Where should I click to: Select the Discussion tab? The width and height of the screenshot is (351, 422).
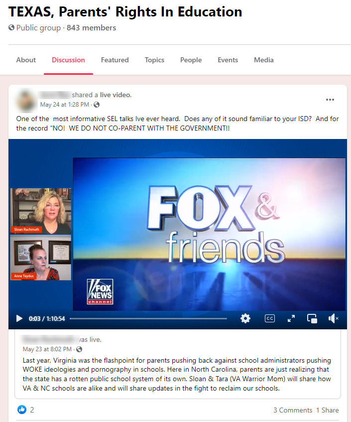click(68, 60)
